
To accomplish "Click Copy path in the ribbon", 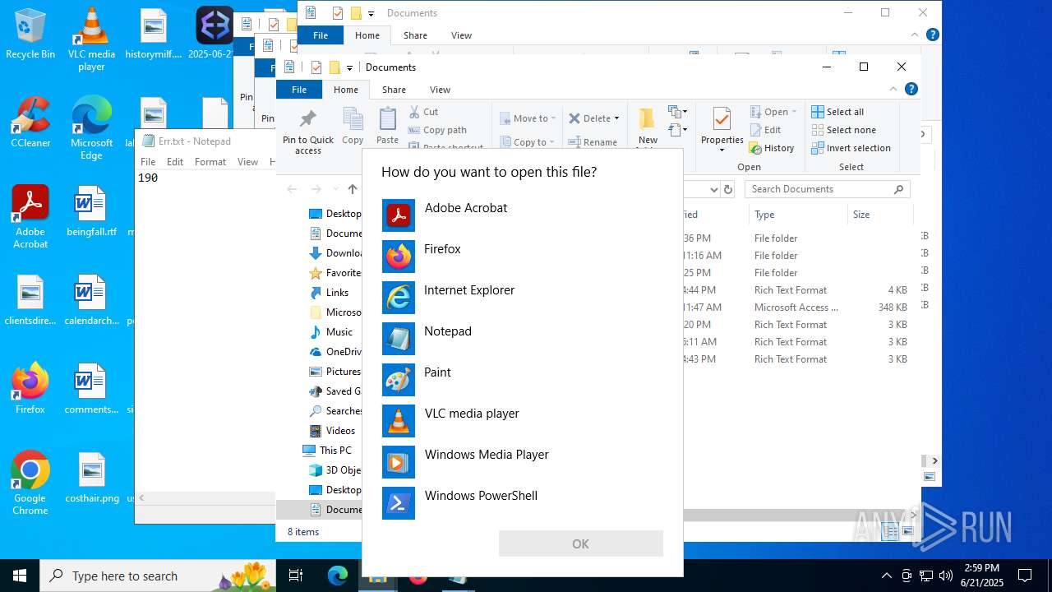I will tap(437, 130).
